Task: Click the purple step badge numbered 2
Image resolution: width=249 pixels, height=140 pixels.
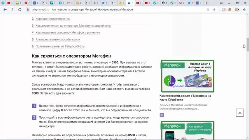Action: point(34,117)
